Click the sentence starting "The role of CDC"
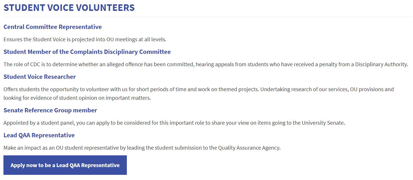 point(205,64)
